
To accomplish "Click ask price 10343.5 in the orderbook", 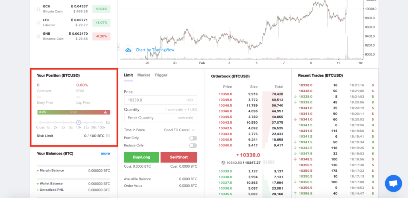I will (x=226, y=123).
